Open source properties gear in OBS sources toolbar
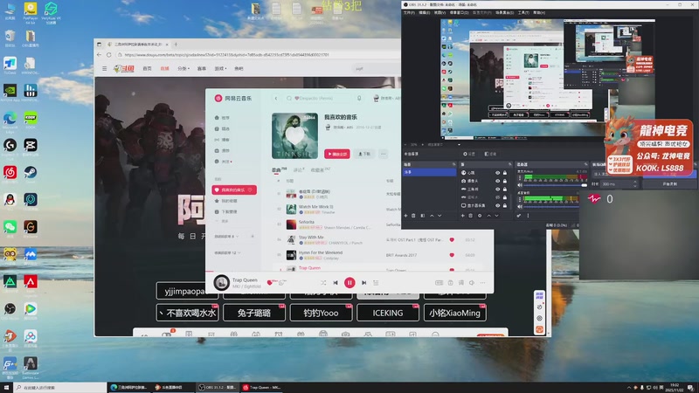 point(480,216)
